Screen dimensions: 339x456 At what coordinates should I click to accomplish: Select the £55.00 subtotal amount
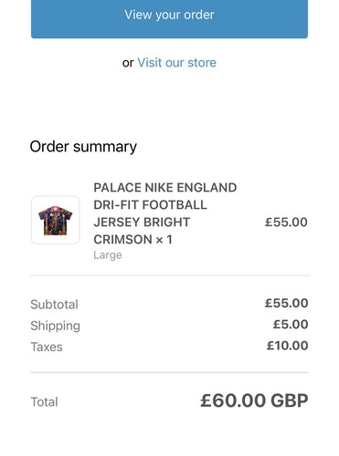[x=286, y=303]
